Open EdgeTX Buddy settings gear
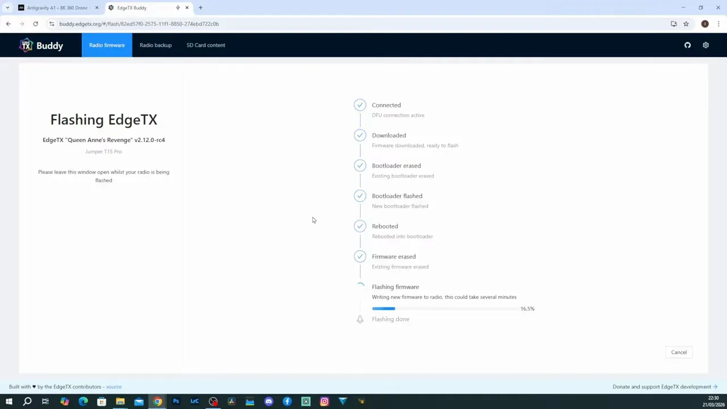The image size is (727, 409). pyautogui.click(x=705, y=45)
